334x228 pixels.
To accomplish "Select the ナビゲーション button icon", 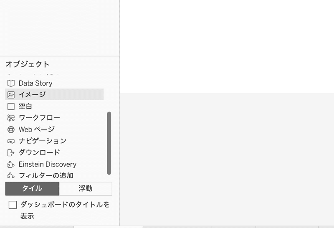I will (x=11, y=141).
